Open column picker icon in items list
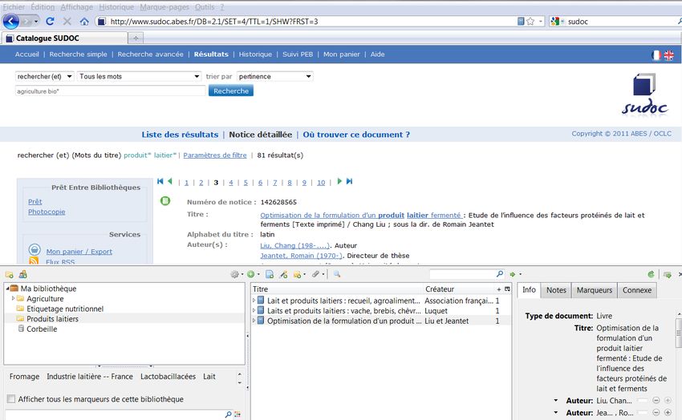The height and width of the screenshot is (420, 682). click(507, 289)
